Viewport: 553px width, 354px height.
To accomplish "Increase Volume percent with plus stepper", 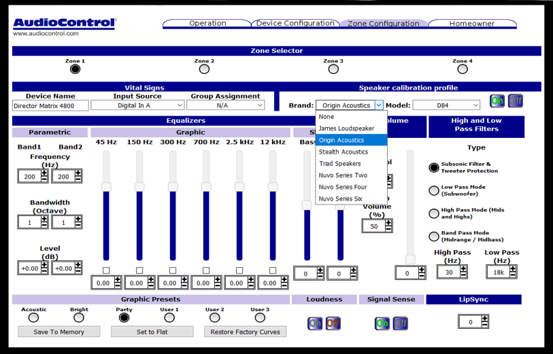I will [x=388, y=223].
